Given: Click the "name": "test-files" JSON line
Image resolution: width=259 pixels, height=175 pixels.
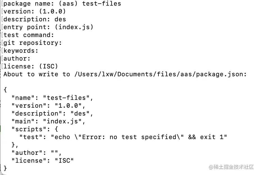Looking at the screenshot, I should tap(52, 98).
